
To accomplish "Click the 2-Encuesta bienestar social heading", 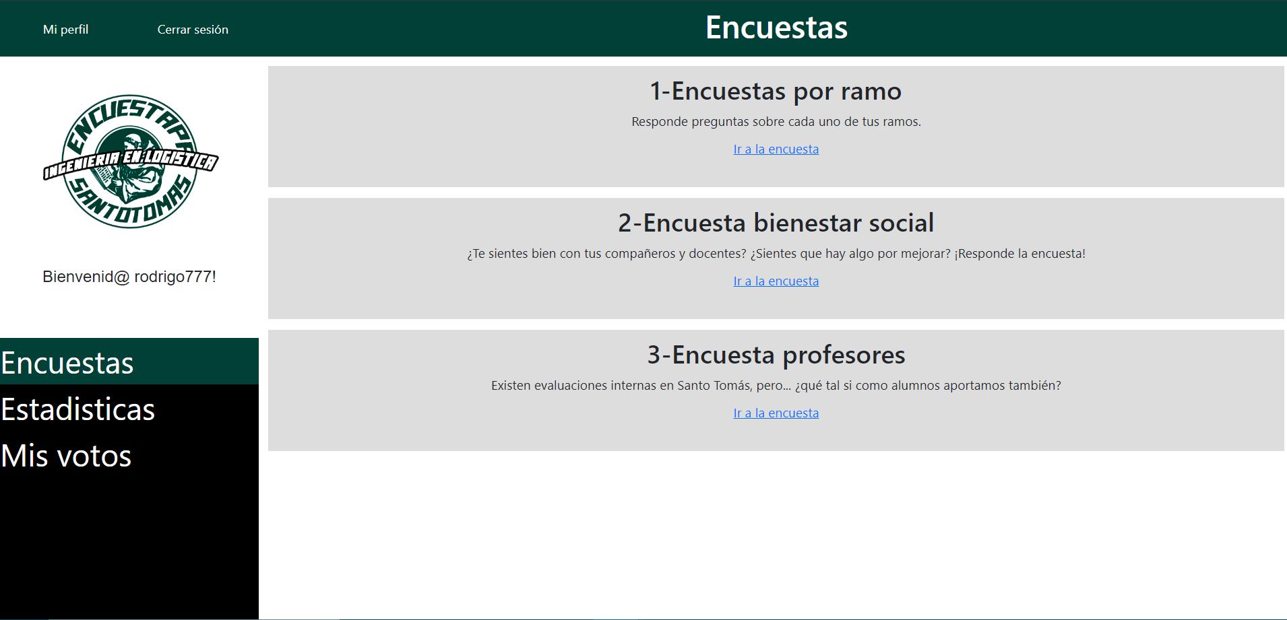I will (776, 222).
